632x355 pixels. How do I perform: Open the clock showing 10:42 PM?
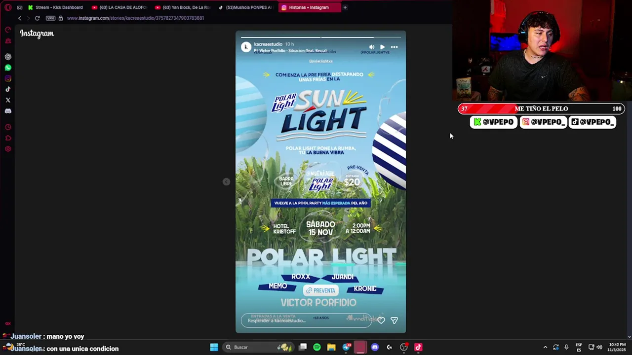[617, 347]
